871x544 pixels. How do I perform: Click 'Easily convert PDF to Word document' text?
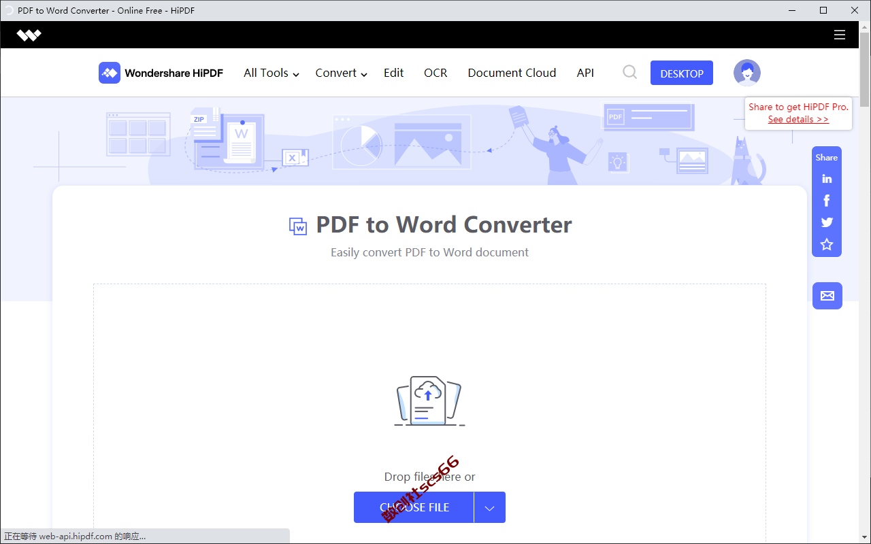[429, 252]
